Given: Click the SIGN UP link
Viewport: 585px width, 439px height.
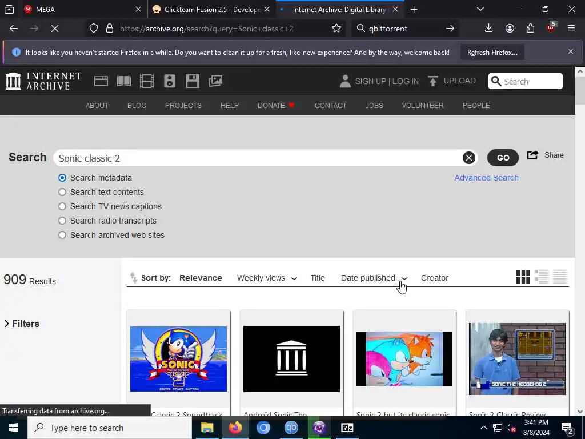Looking at the screenshot, I should (x=370, y=81).
